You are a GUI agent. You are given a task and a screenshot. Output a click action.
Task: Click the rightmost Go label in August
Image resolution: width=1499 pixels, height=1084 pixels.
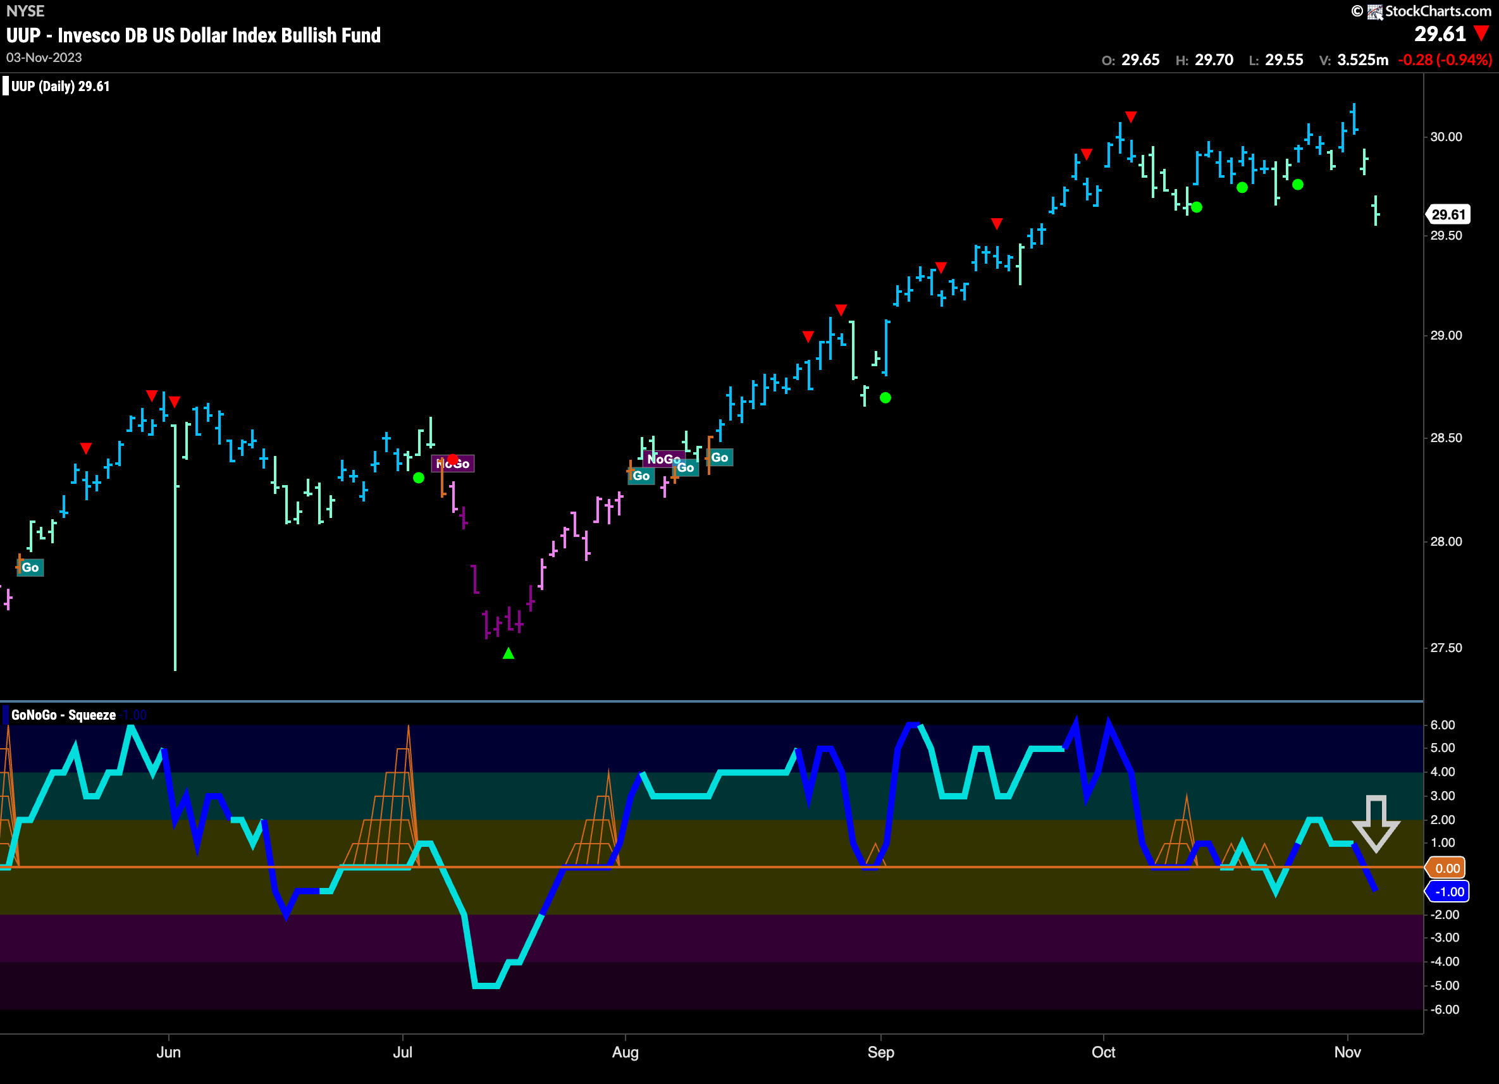coord(720,457)
